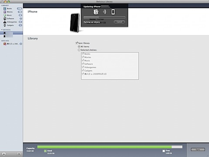Select the highlighted iPhone device in sidebar

[11, 33]
